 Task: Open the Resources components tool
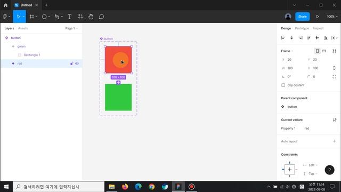pos(80,17)
